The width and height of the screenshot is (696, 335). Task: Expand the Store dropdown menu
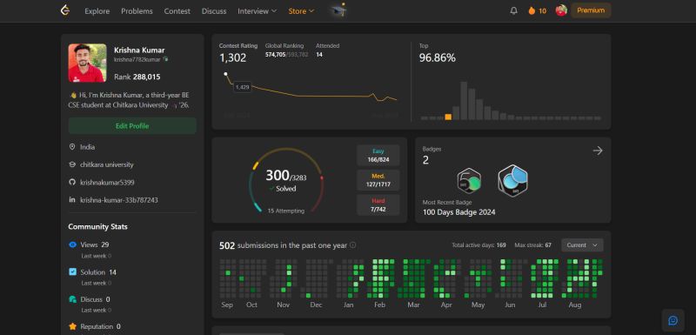301,11
